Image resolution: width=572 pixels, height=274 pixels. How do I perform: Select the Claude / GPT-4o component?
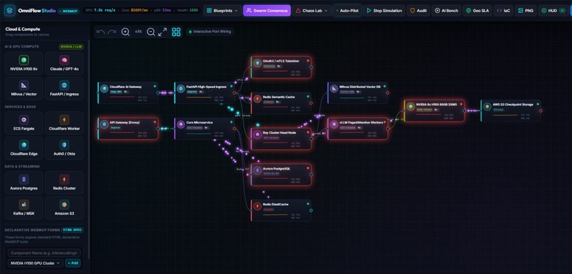(x=64, y=63)
